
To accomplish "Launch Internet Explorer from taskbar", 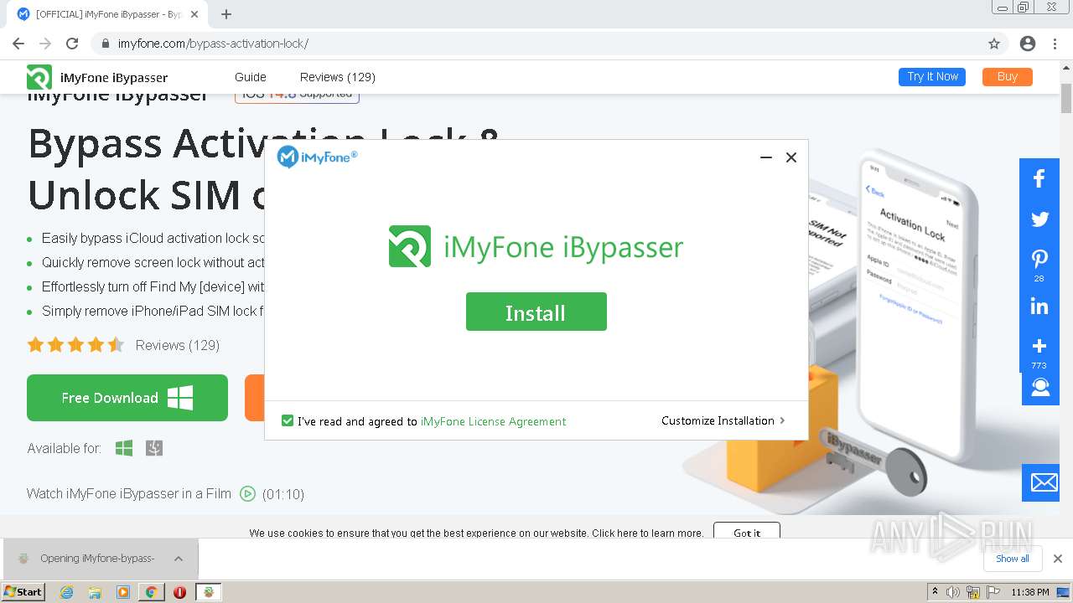I will click(66, 592).
